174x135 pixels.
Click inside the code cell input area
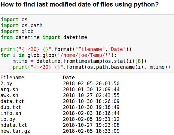pos(87,43)
